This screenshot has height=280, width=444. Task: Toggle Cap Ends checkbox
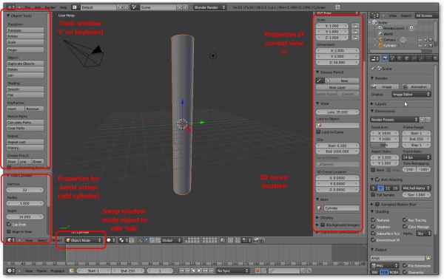pos(9,225)
